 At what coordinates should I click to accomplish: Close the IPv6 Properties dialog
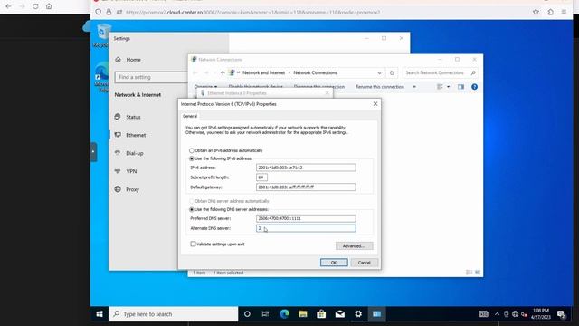[x=375, y=104]
